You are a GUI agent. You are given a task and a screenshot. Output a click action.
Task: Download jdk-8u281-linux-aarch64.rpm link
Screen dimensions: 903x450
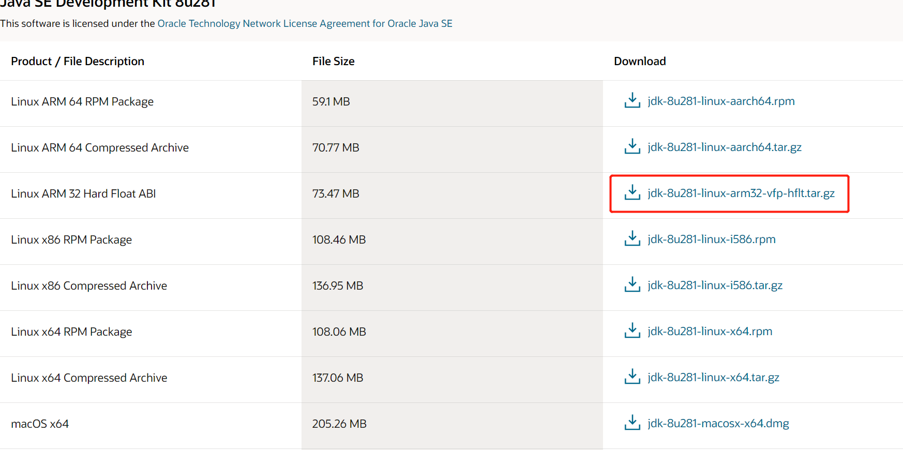[x=721, y=101]
